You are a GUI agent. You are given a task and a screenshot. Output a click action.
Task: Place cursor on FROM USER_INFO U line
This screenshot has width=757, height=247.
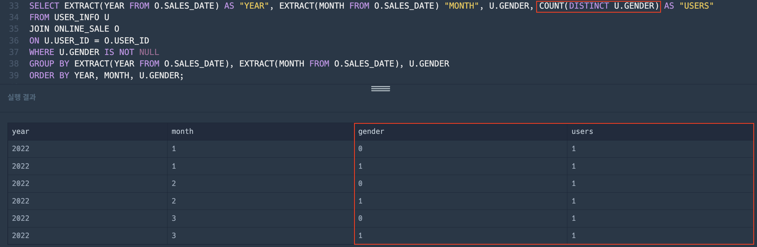(69, 17)
